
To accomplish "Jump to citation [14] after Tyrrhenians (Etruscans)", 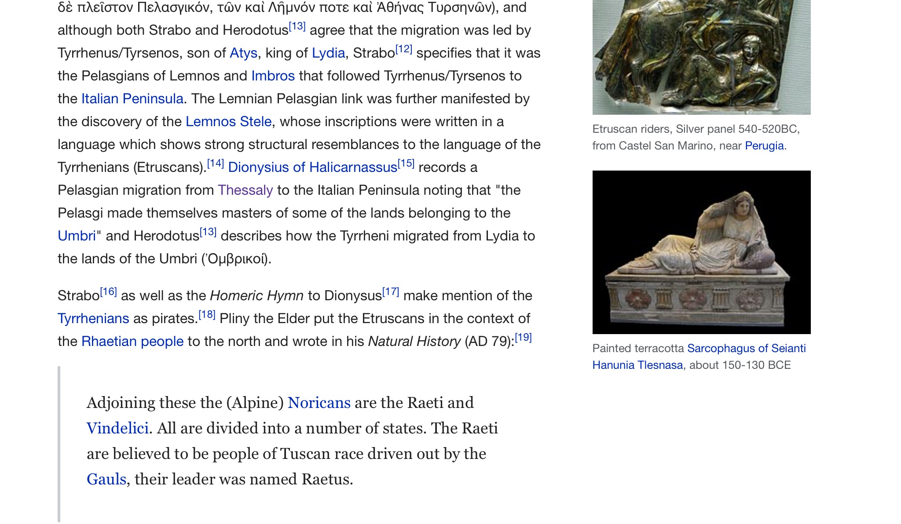I will tap(216, 164).
